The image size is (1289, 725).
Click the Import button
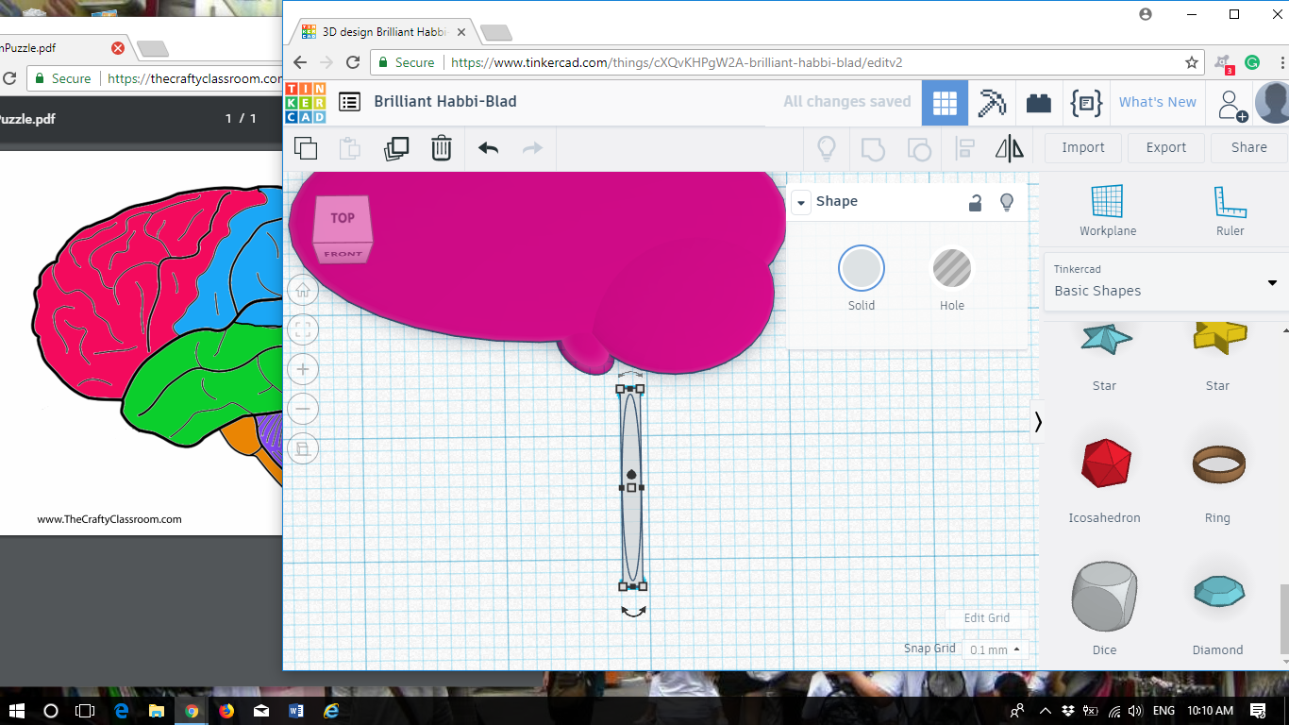click(1083, 147)
